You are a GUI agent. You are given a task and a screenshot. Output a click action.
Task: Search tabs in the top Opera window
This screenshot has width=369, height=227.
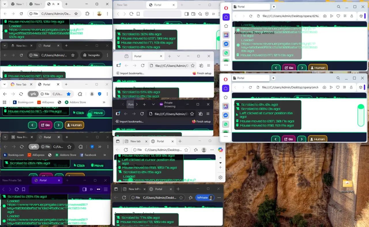coord(339,7)
